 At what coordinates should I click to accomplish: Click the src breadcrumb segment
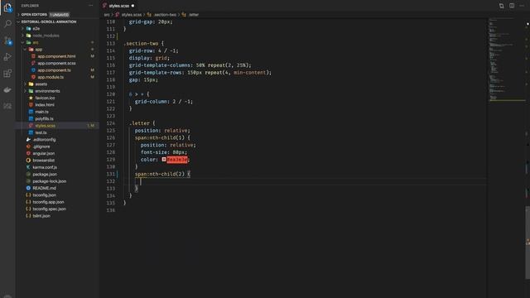click(107, 15)
